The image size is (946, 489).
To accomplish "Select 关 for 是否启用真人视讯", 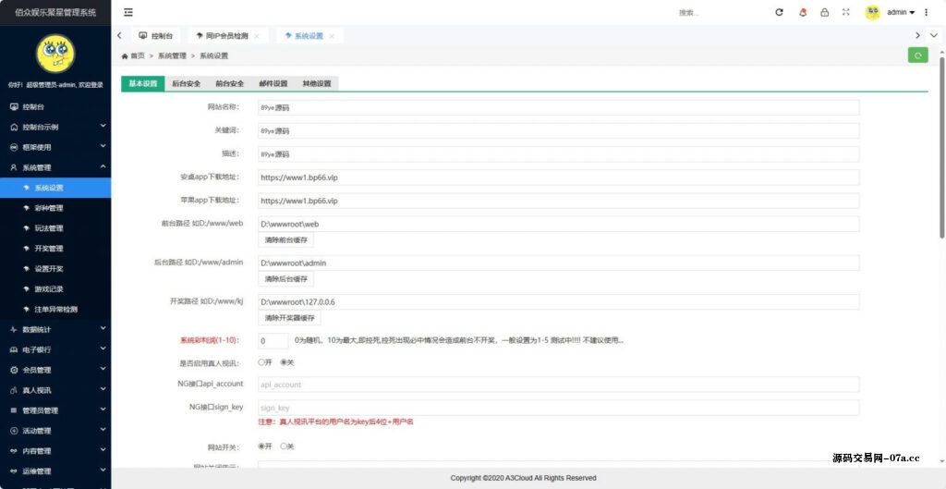I will pyautogui.click(x=284, y=362).
